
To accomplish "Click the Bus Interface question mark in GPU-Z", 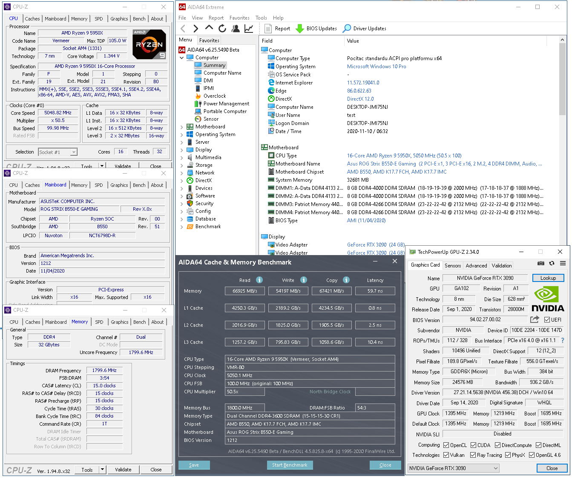I will click(x=563, y=340).
